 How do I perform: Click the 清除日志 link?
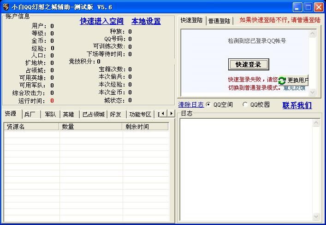tap(191, 105)
